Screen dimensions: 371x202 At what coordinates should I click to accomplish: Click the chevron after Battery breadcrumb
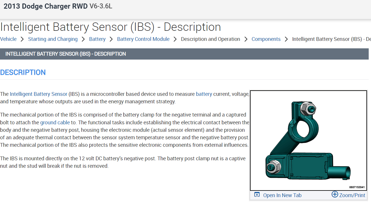[111, 39]
